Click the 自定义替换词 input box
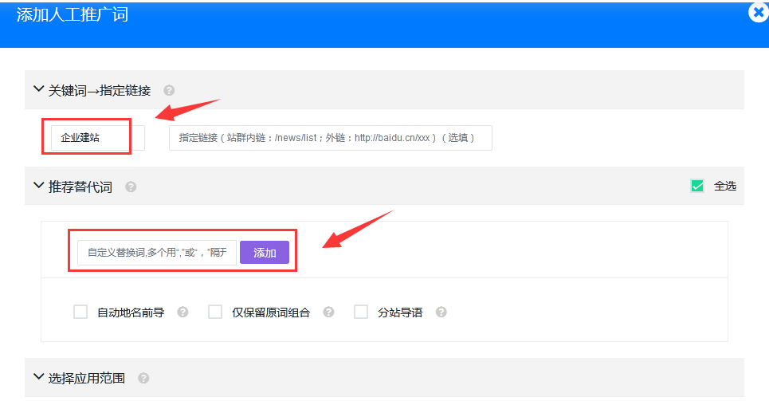Viewport: 769px width, 401px height. tap(157, 253)
